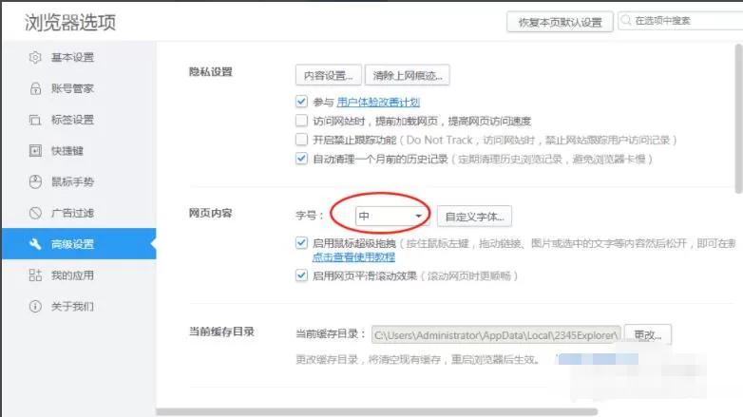Click the mouse icon beside 鼠标手势
This screenshot has width=743, height=417.
click(x=35, y=182)
